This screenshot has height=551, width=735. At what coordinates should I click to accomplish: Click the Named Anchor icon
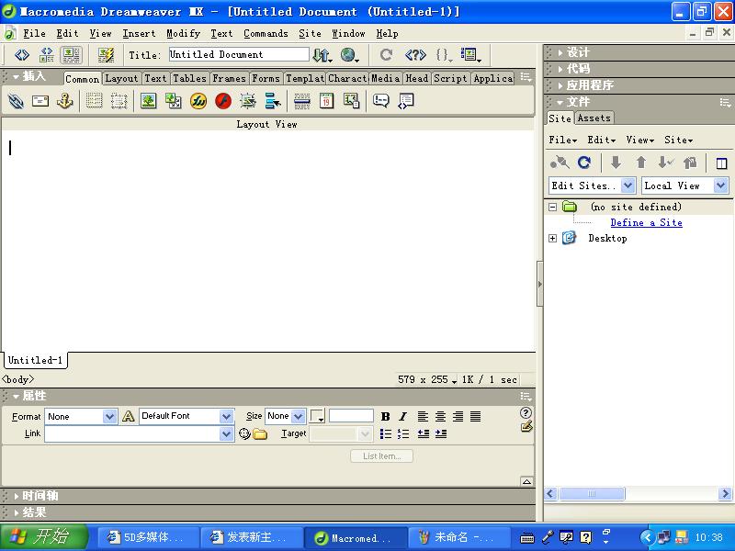tap(64, 101)
